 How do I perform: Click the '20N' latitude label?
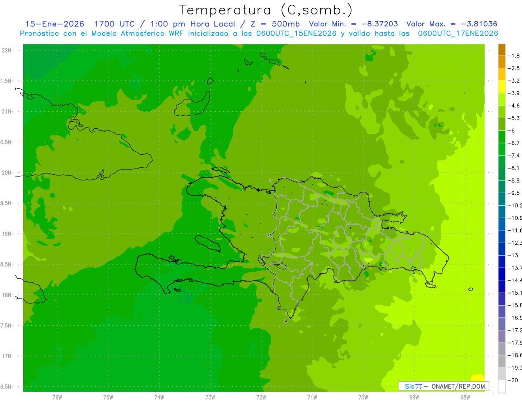click(7, 173)
